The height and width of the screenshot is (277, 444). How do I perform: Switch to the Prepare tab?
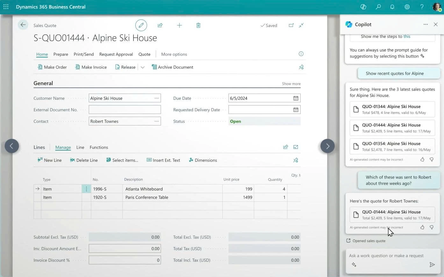pyautogui.click(x=61, y=54)
